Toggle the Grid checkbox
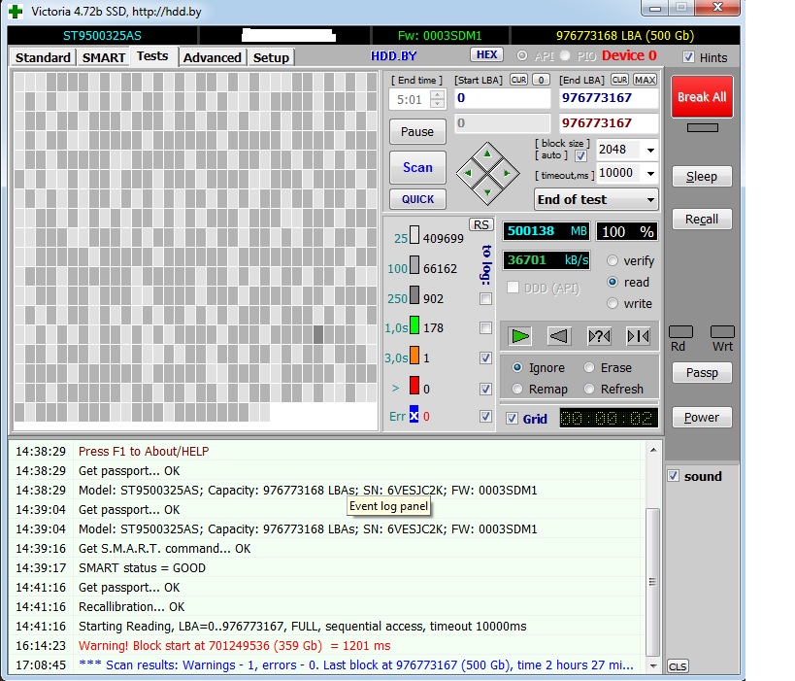 512,418
